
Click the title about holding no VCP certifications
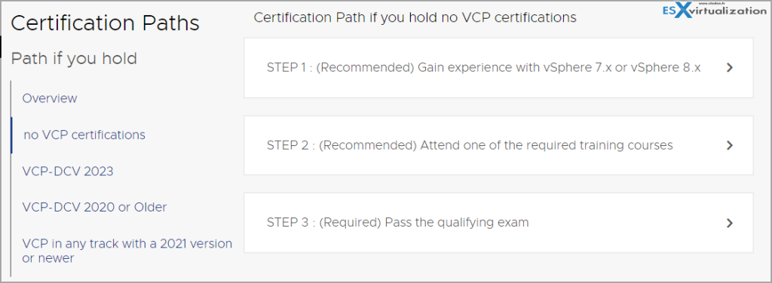click(x=415, y=18)
